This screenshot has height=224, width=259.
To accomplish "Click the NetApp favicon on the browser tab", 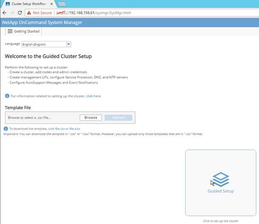I will coord(8,4).
